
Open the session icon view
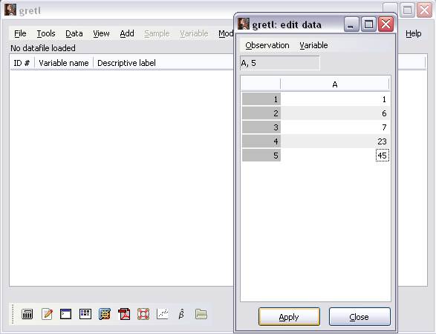point(85,314)
